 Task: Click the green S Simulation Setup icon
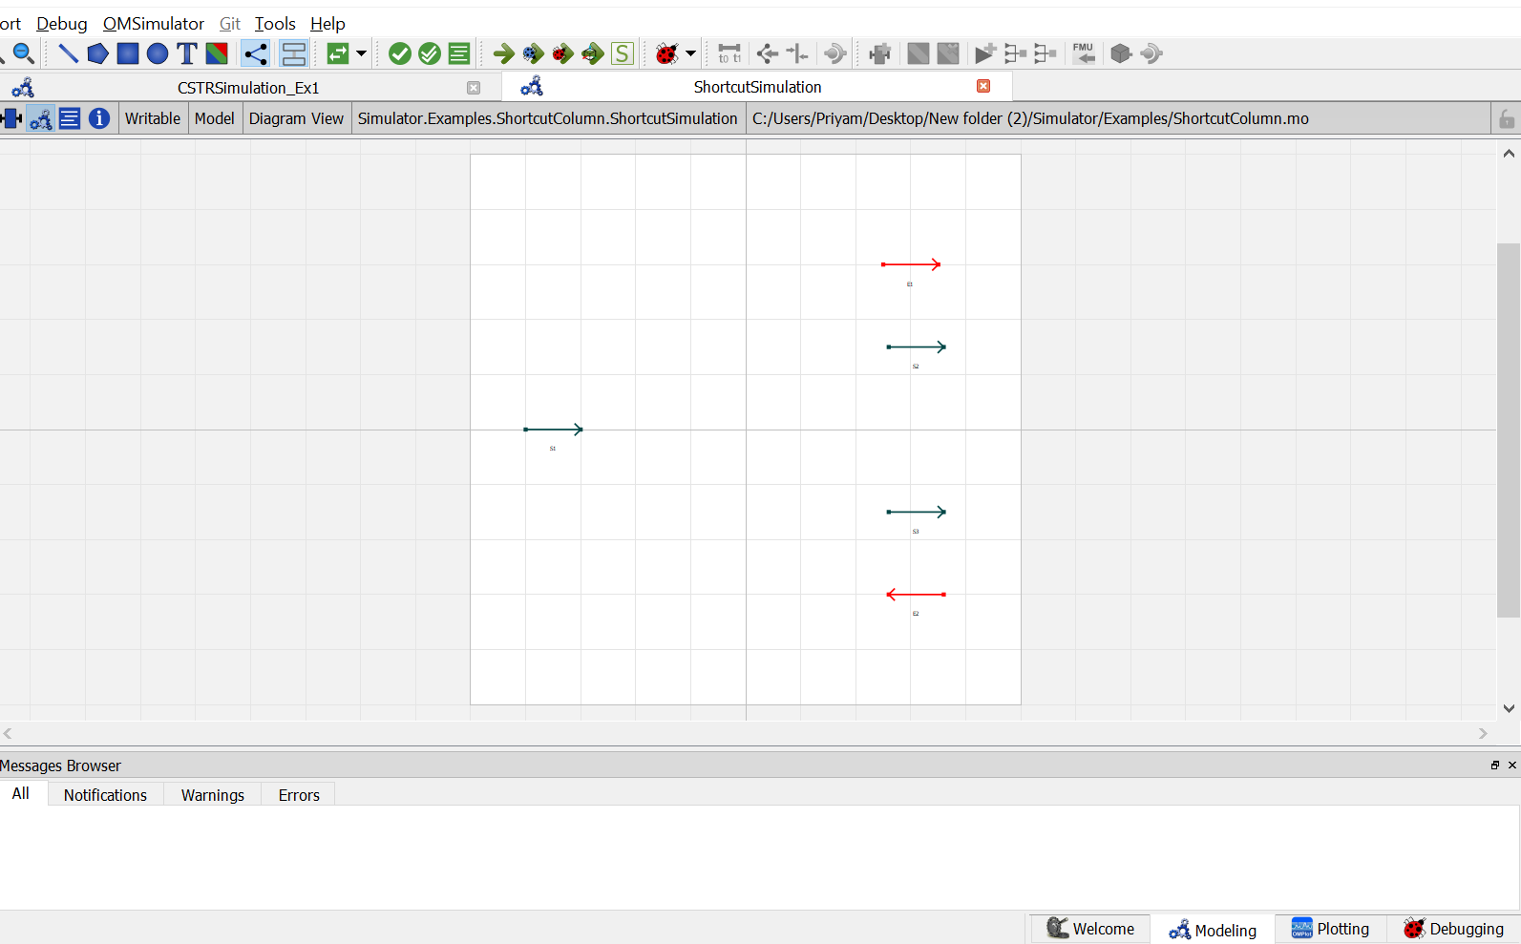click(x=623, y=53)
